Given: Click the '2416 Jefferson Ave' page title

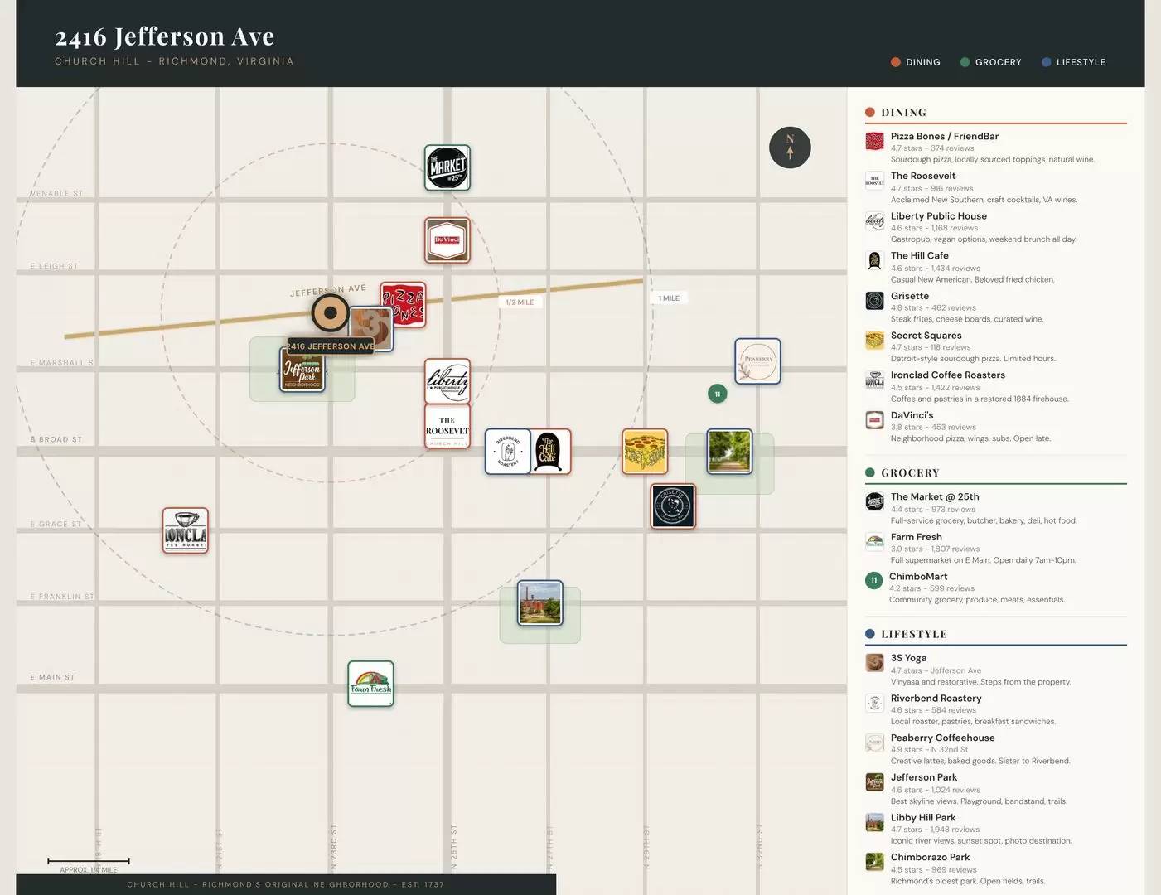Looking at the screenshot, I should pos(165,36).
